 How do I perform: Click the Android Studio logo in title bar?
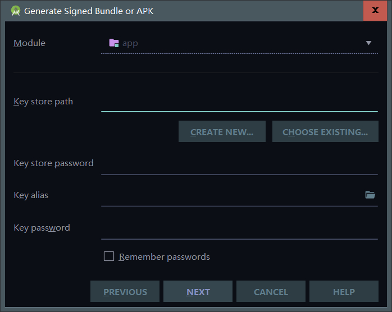[16, 11]
